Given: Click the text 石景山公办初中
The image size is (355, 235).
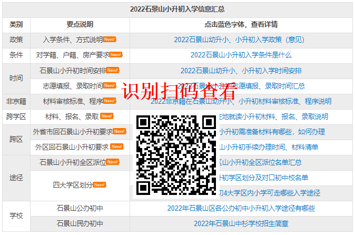Looking at the screenshot, I should click(x=80, y=208).
